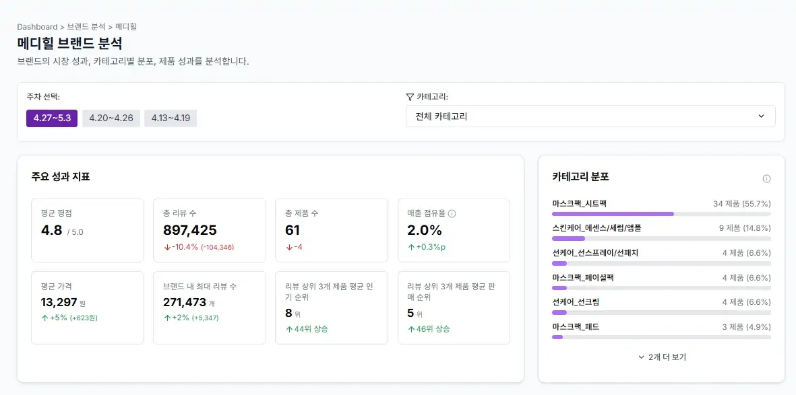Click the 마스크팩_페이셜팩 progress bar
The height and width of the screenshot is (395, 796).
[661, 288]
